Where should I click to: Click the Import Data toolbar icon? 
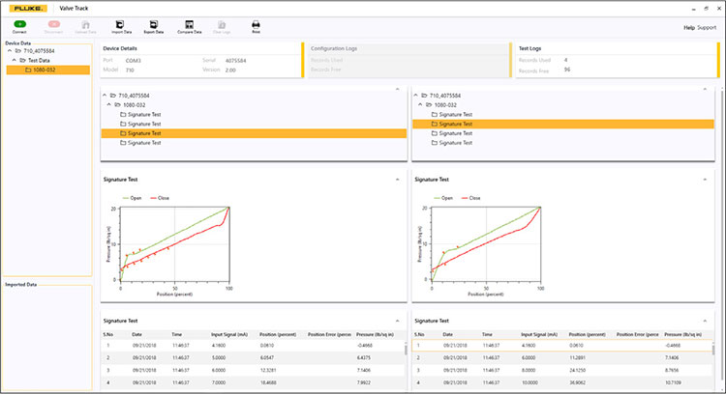point(122,24)
